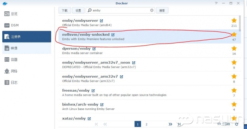The image size is (247, 129).
Task: Open external link for emby/embyserver_arm32v7_neon
Action: [x=134, y=63]
